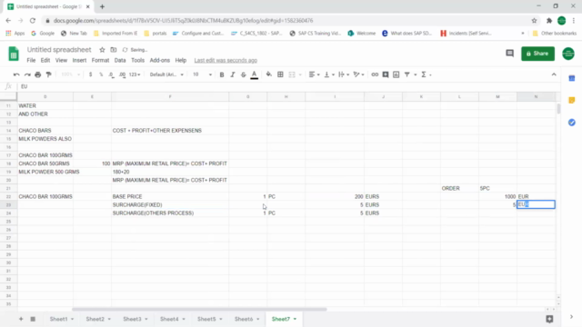Open comment history
Screen dimensions: 582x327
[509, 54]
